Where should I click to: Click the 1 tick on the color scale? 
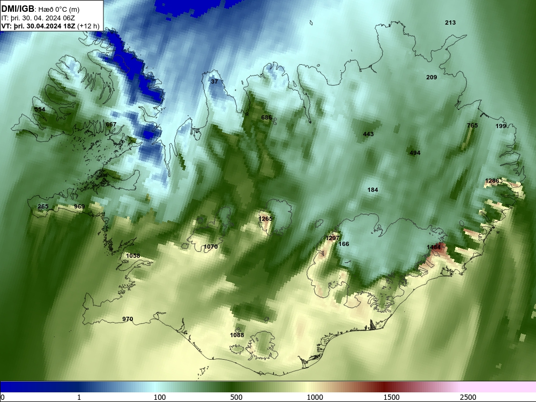(x=79, y=397)
